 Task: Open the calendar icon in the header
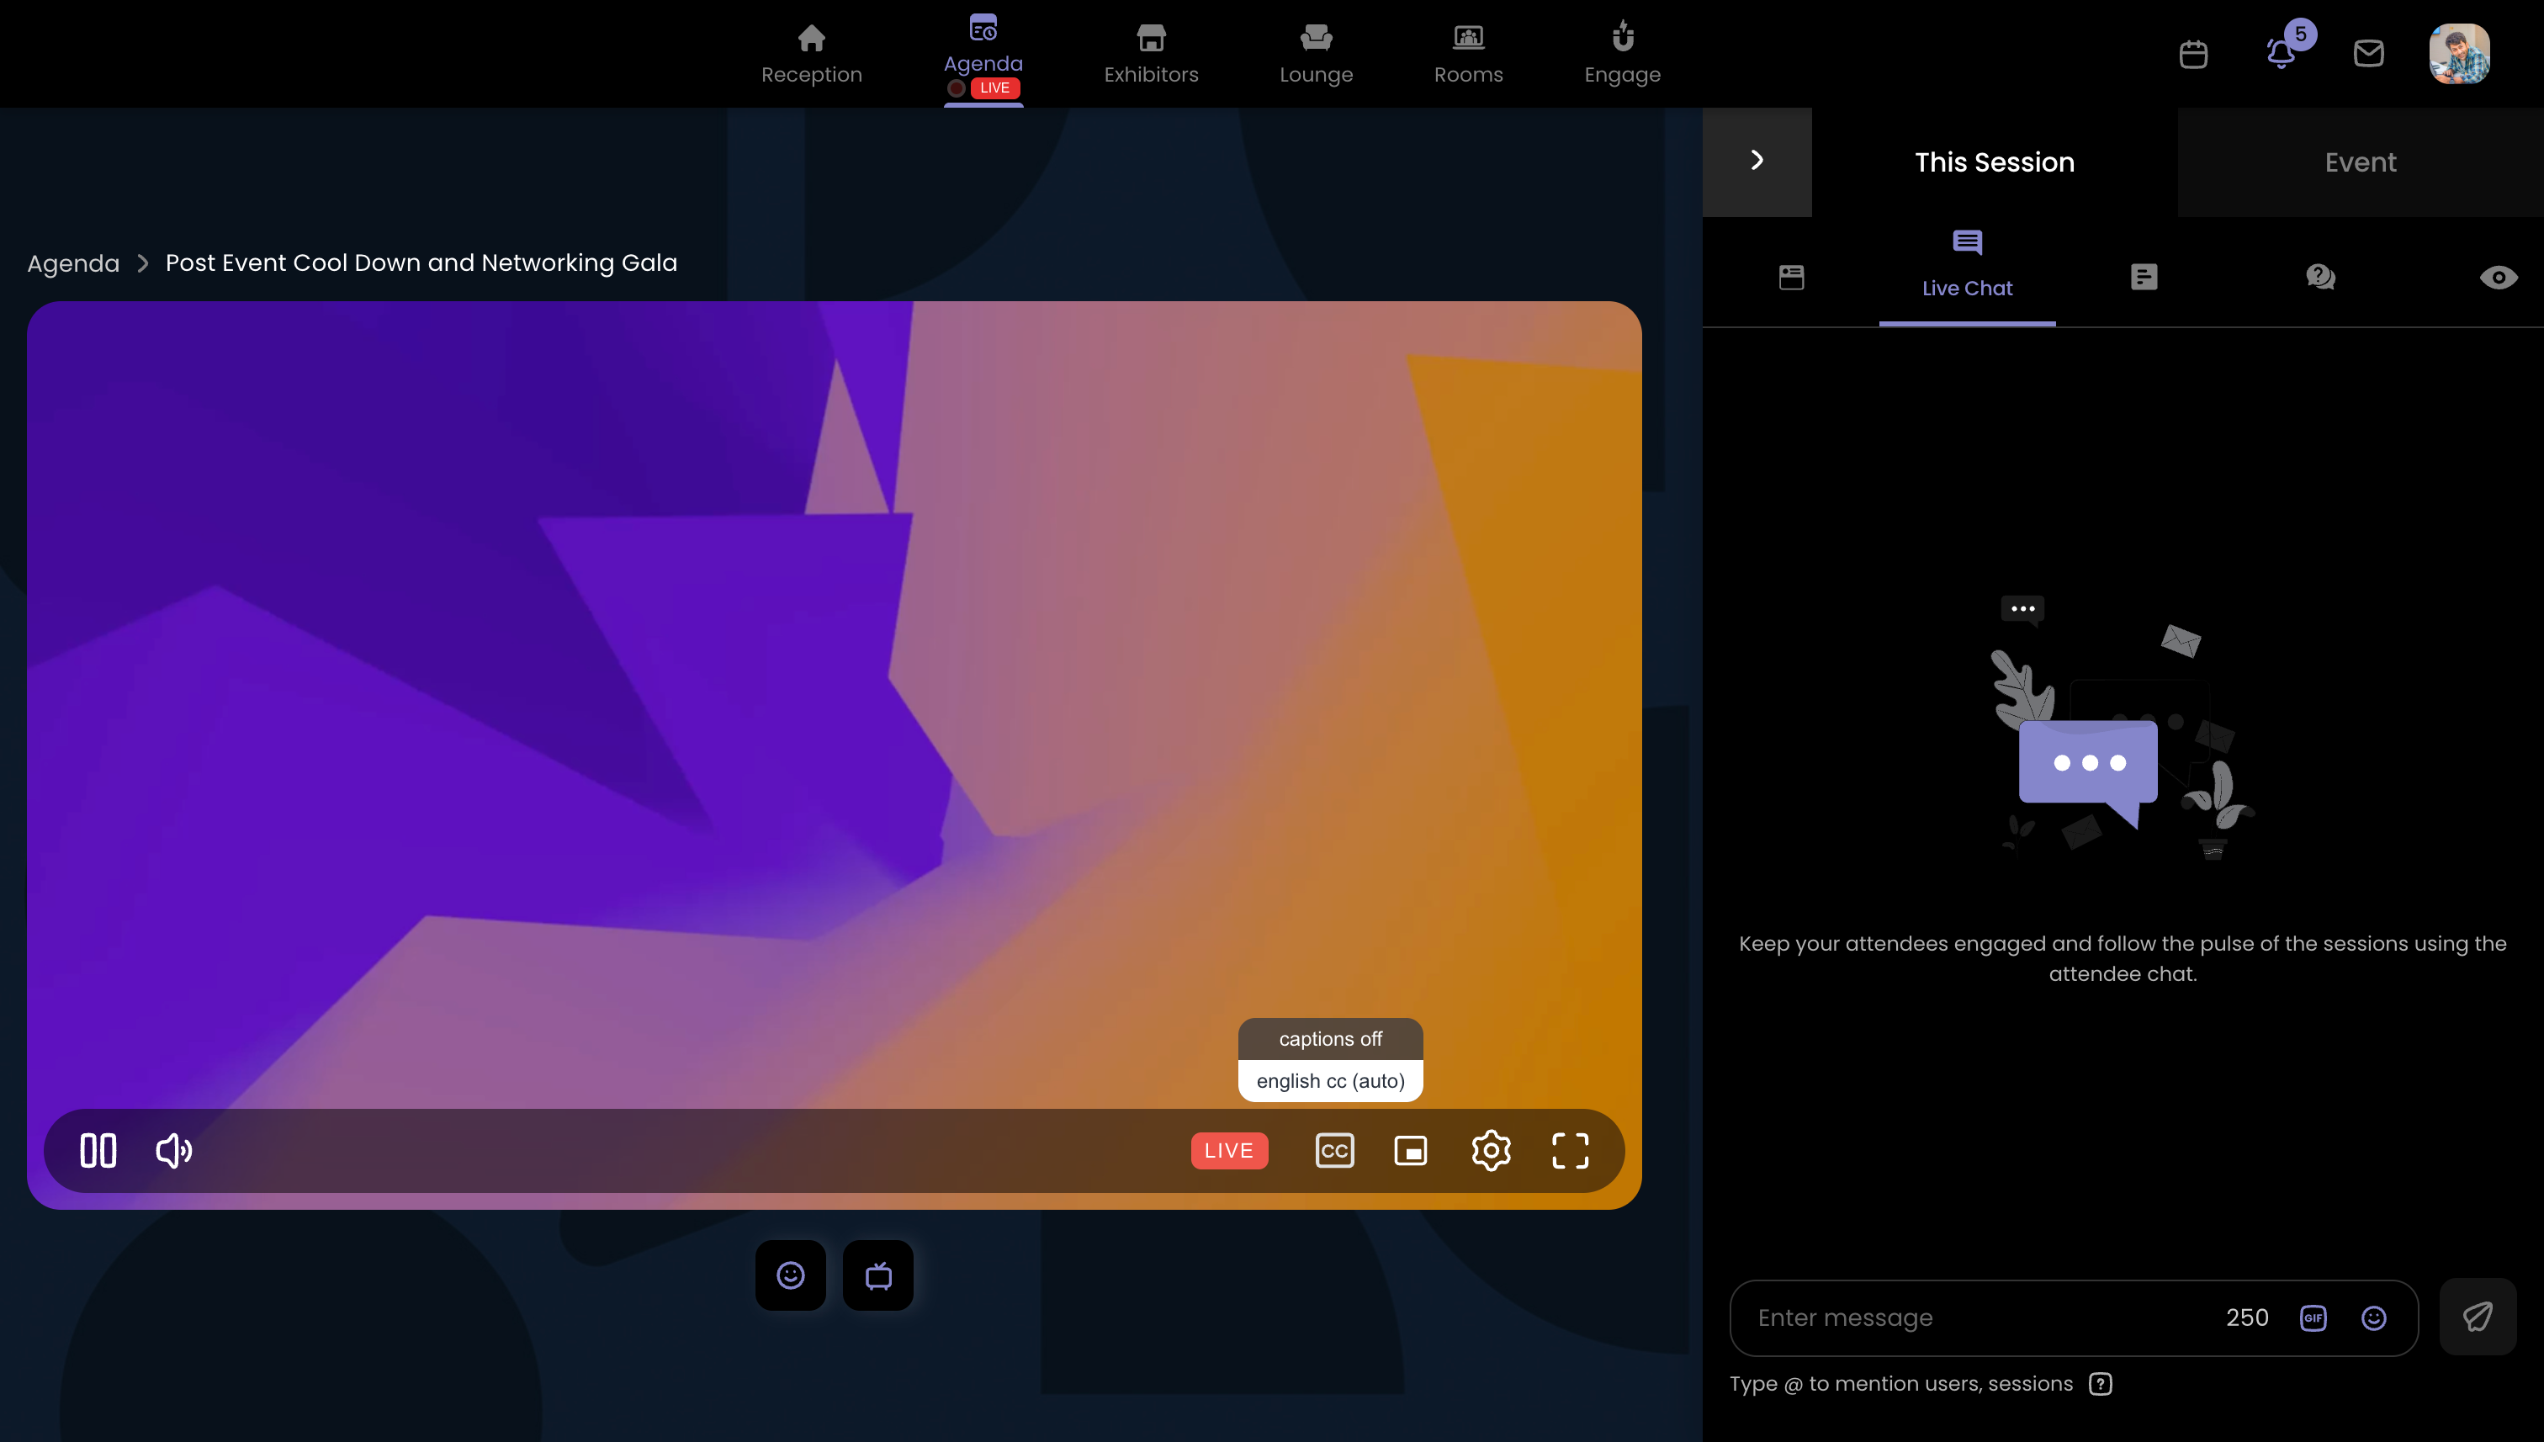coord(2192,54)
